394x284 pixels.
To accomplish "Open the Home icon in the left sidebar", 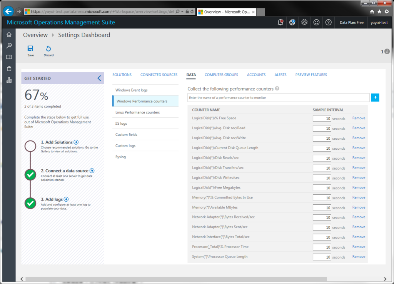I will tap(9, 34).
